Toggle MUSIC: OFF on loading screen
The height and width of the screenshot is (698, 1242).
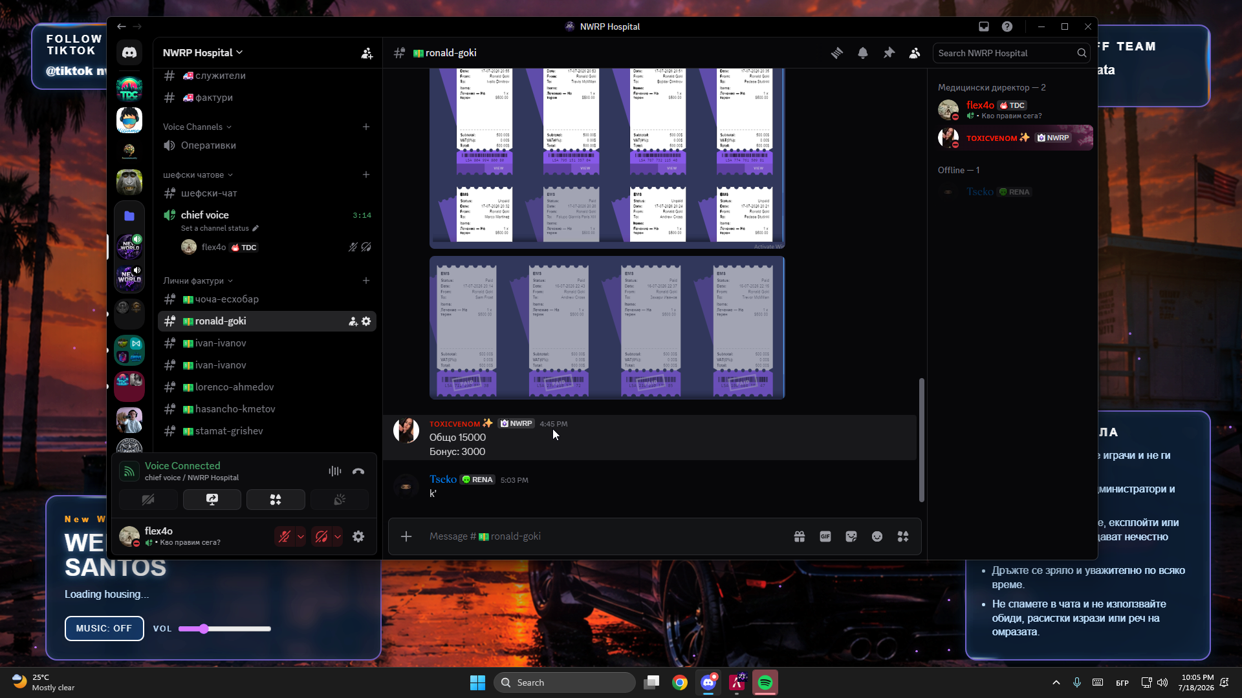point(104,628)
